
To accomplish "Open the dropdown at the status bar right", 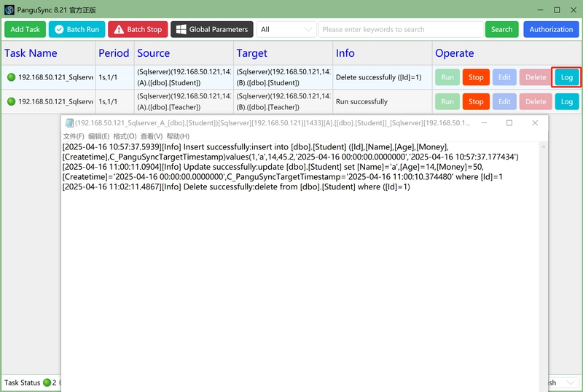I will tap(563, 383).
